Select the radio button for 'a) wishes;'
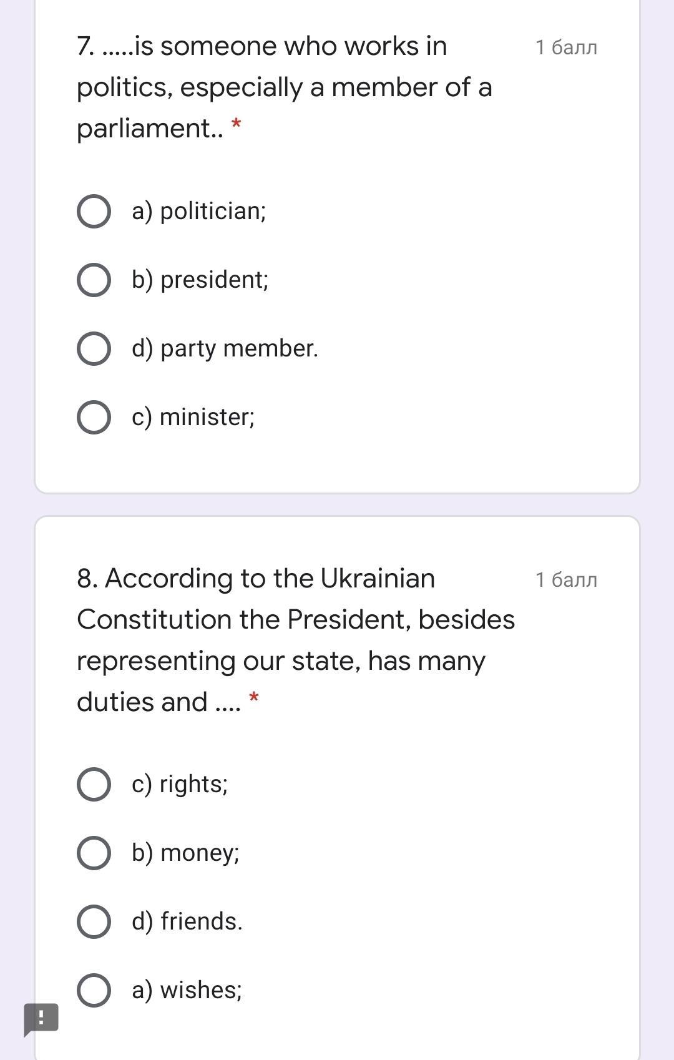Viewport: 674px width, 1060px height. click(94, 990)
